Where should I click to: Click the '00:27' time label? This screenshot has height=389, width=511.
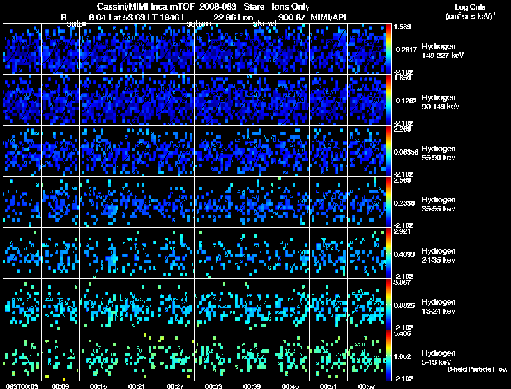coord(175,386)
